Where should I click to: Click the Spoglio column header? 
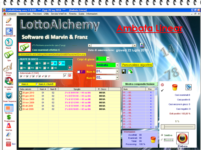pyautogui.click(x=77, y=89)
